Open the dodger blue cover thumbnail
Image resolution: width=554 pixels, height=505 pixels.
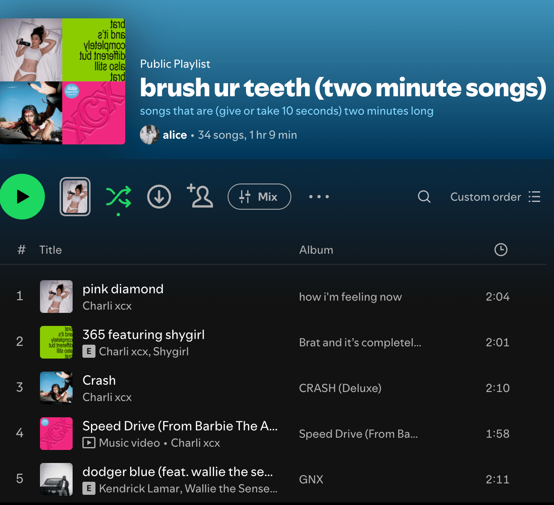[56, 479]
